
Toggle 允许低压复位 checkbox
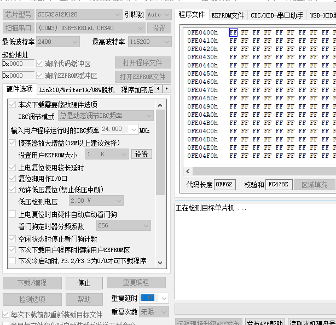click(x=12, y=189)
